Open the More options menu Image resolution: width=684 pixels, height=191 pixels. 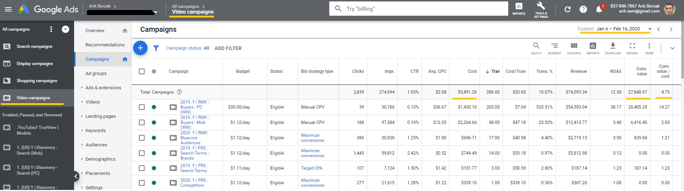[x=649, y=48]
